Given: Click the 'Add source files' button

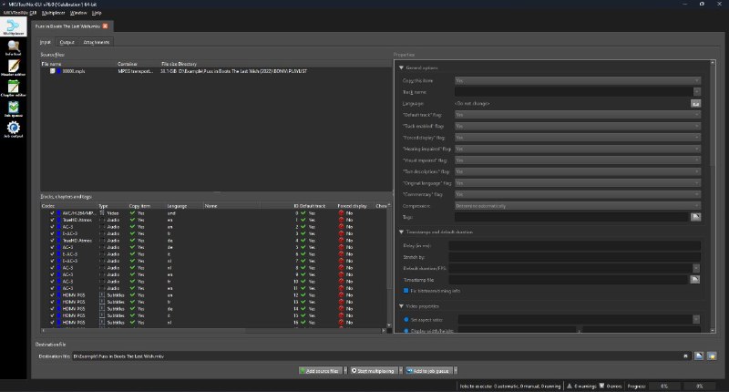Looking at the screenshot, I should tap(320, 372).
